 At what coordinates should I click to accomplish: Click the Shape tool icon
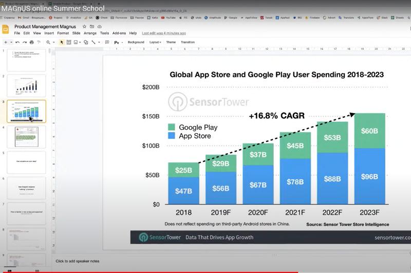pos(85,42)
